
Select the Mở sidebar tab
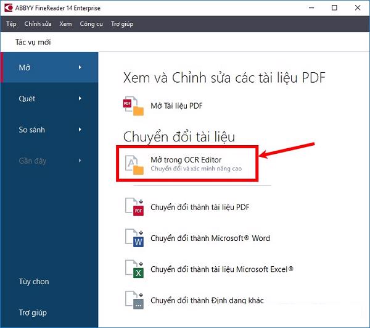(x=49, y=67)
